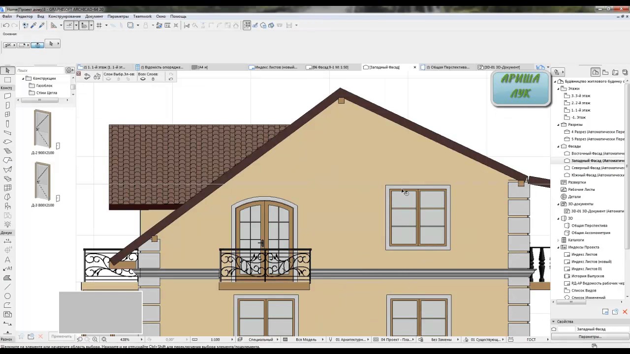Toggle the quick selection magnet button
This screenshot has width=630, height=354.
[37, 45]
